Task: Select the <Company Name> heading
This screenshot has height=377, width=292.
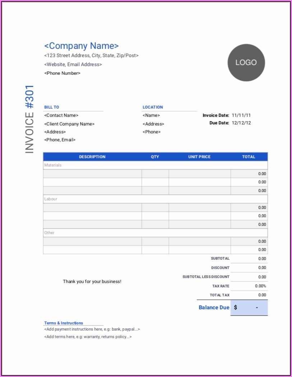Action: 82,46
